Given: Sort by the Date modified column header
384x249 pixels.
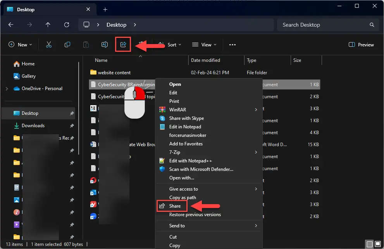Looking at the screenshot, I should click(x=205, y=60).
